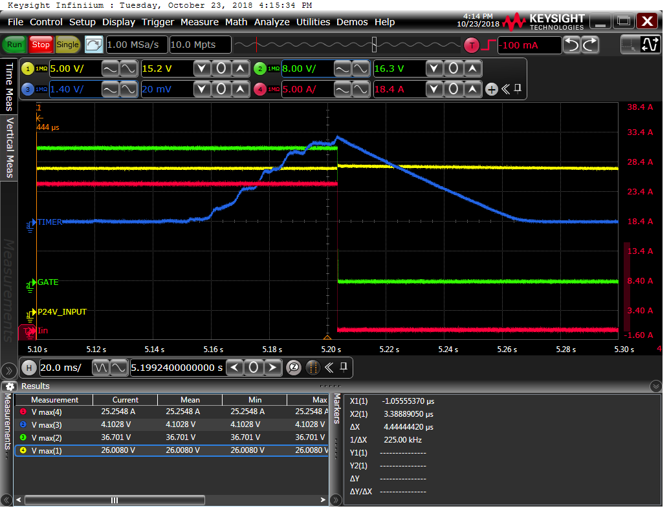Screen dimensions: 669x513
Task: Toggle channel 4 red button
Action: (x=260, y=89)
